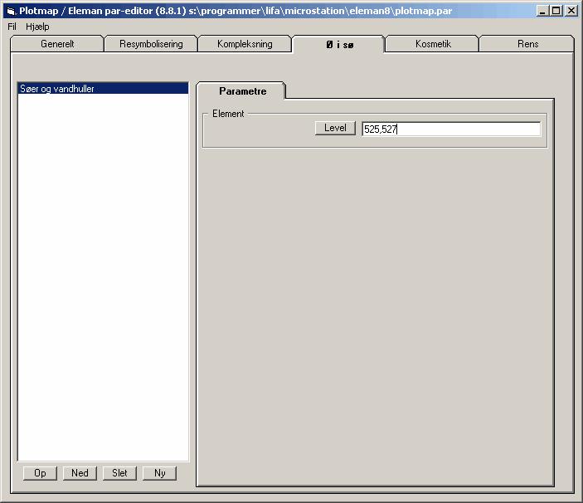Switch to the Resymbolisering tab
This screenshot has width=583, height=503.
(151, 44)
